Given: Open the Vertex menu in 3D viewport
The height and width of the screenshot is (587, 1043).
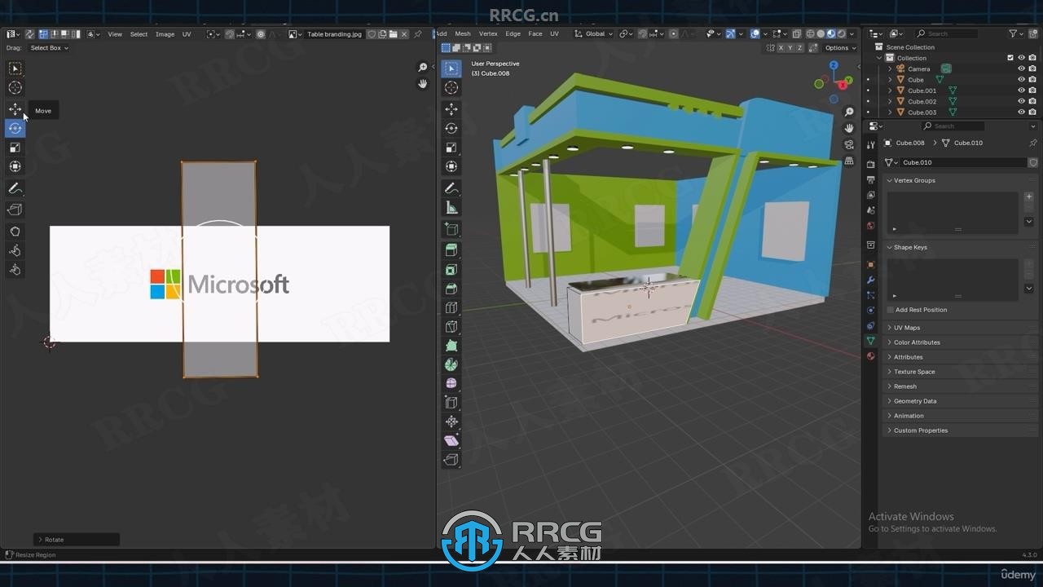Looking at the screenshot, I should click(x=488, y=34).
